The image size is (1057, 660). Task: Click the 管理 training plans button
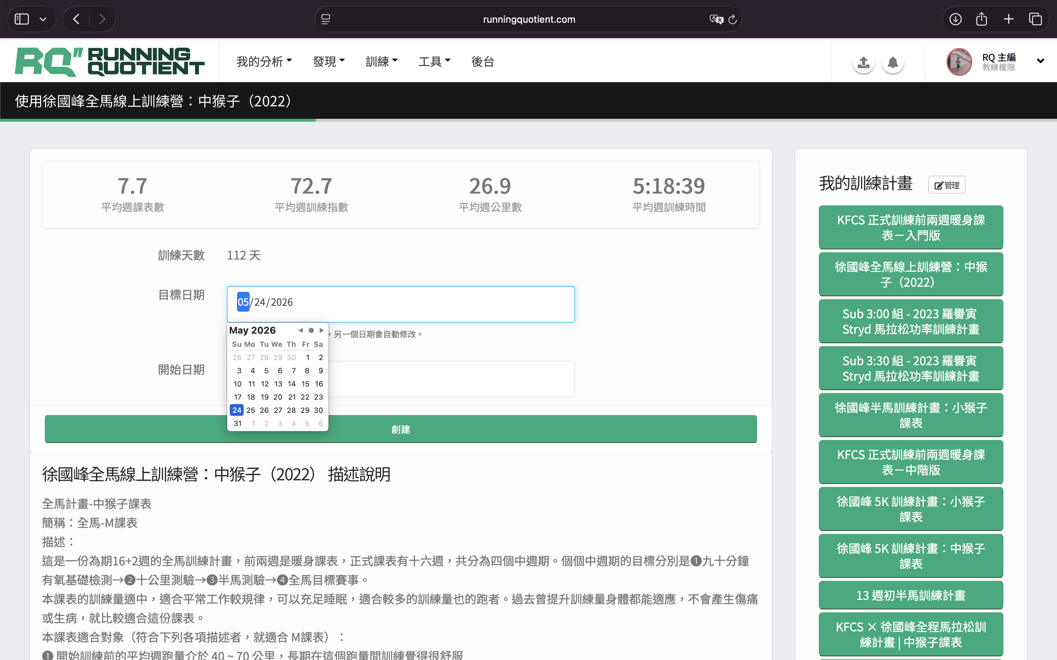point(947,185)
